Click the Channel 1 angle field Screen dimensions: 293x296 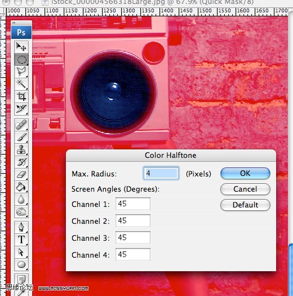pos(133,204)
